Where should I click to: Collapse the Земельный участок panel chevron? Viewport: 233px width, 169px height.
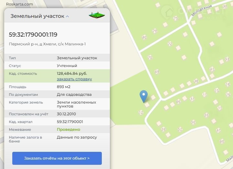point(67,16)
